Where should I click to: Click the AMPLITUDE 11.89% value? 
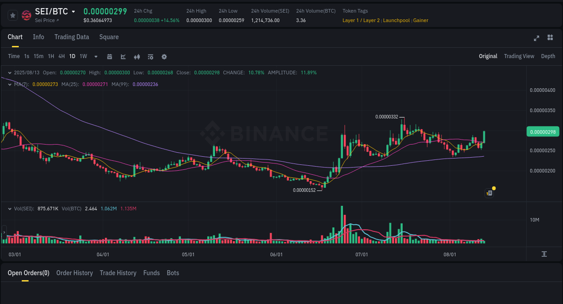point(308,73)
